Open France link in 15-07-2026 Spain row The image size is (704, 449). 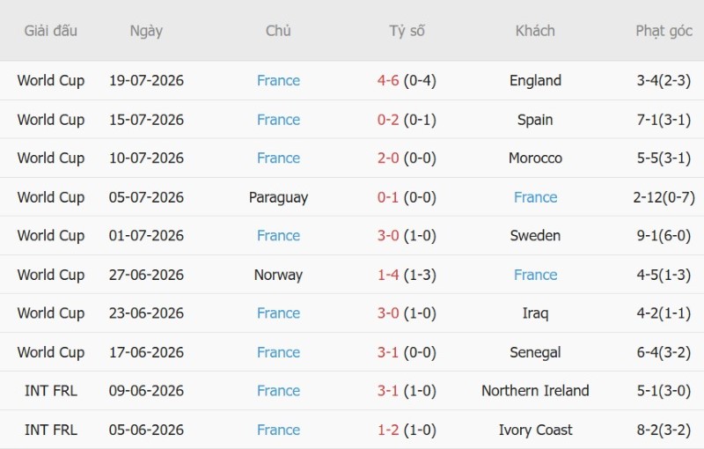coord(278,120)
